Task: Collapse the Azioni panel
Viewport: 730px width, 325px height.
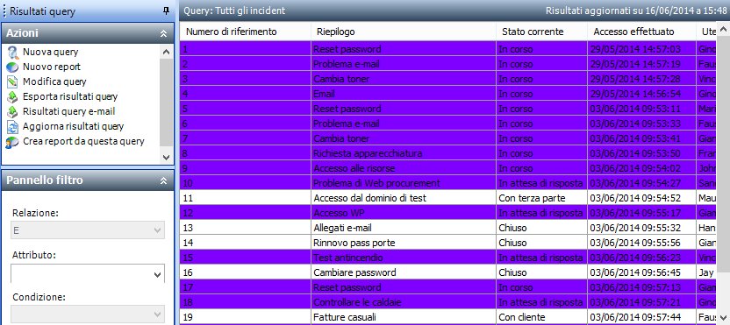Action: pos(163,33)
